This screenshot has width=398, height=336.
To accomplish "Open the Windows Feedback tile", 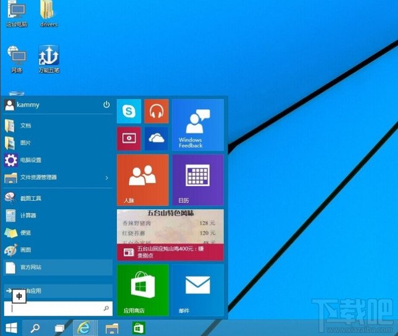I will 197,125.
